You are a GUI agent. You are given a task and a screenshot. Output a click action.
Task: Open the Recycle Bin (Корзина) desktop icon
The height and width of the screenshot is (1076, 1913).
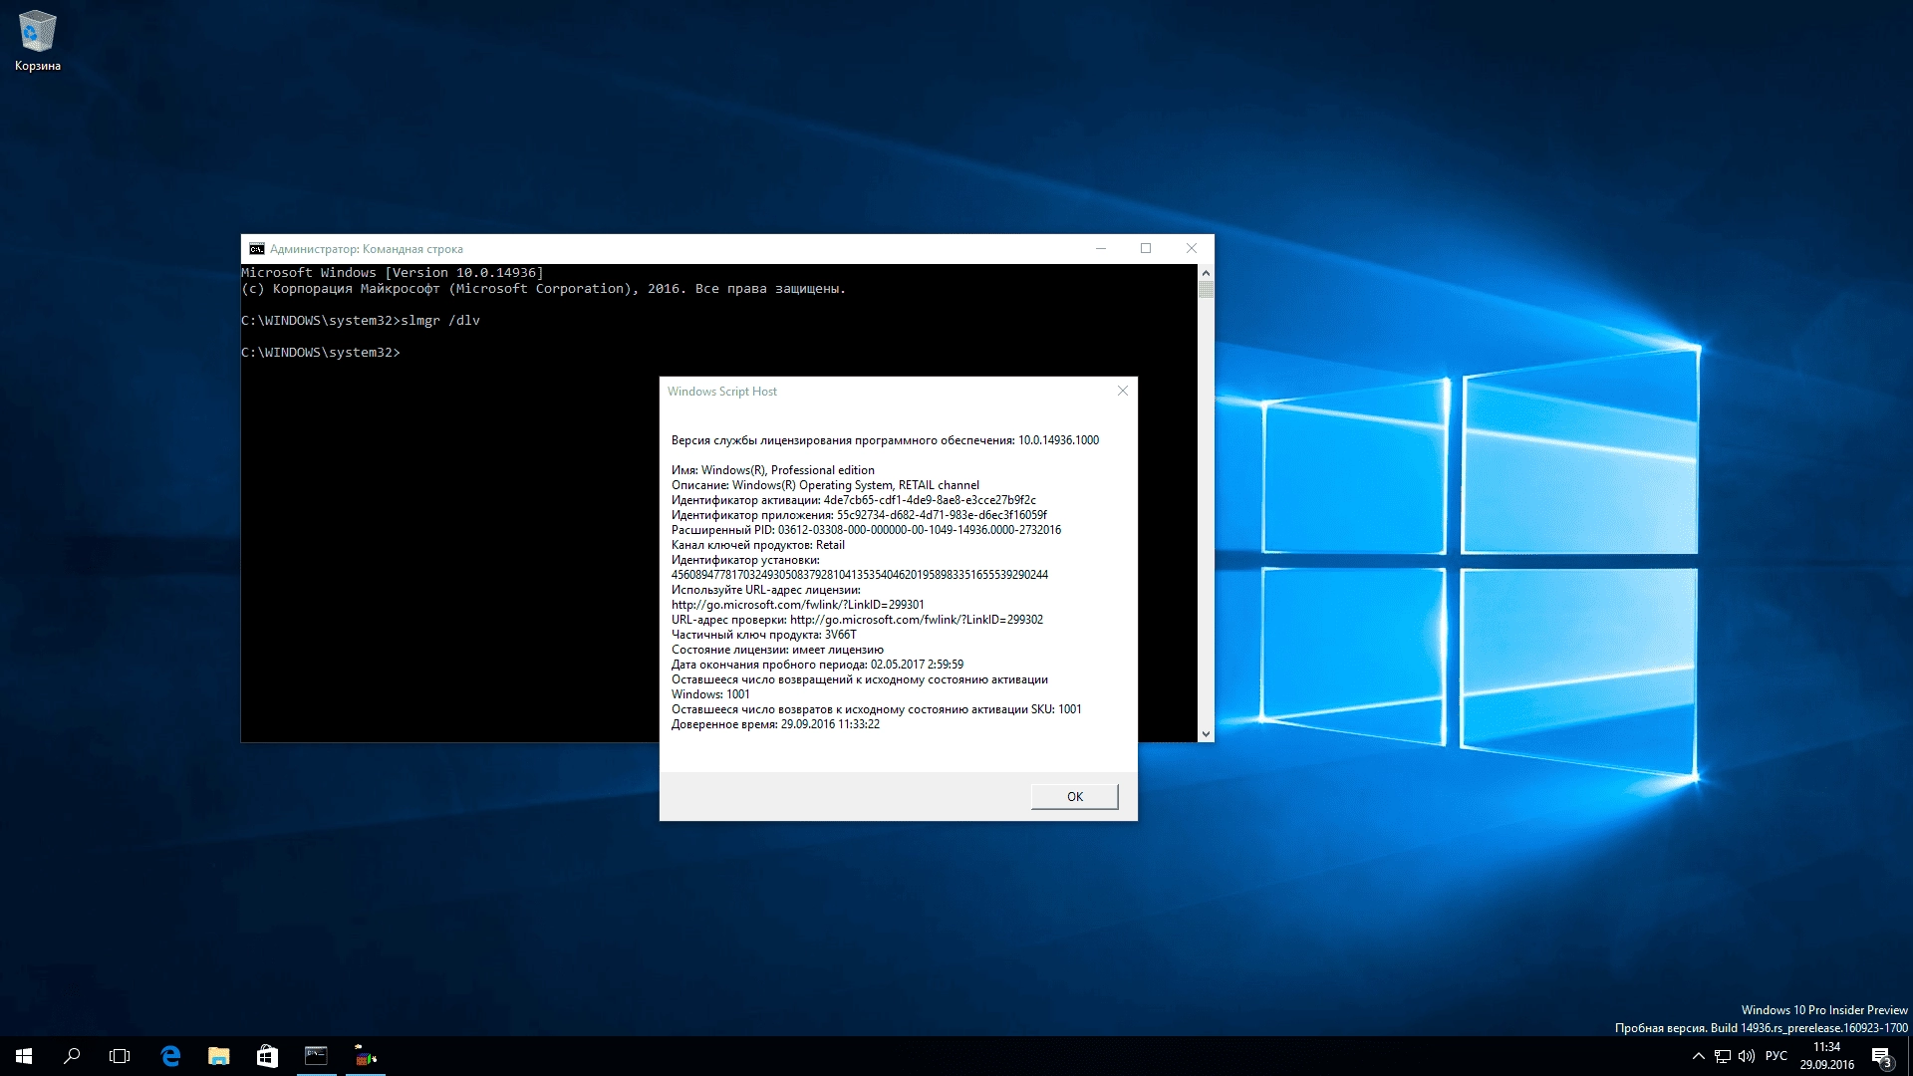[38, 42]
